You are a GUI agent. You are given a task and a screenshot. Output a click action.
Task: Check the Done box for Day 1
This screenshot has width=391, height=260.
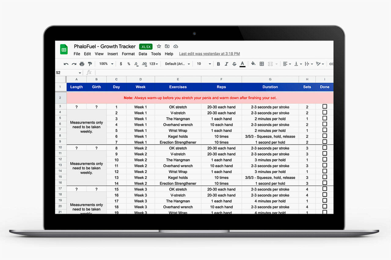click(324, 107)
